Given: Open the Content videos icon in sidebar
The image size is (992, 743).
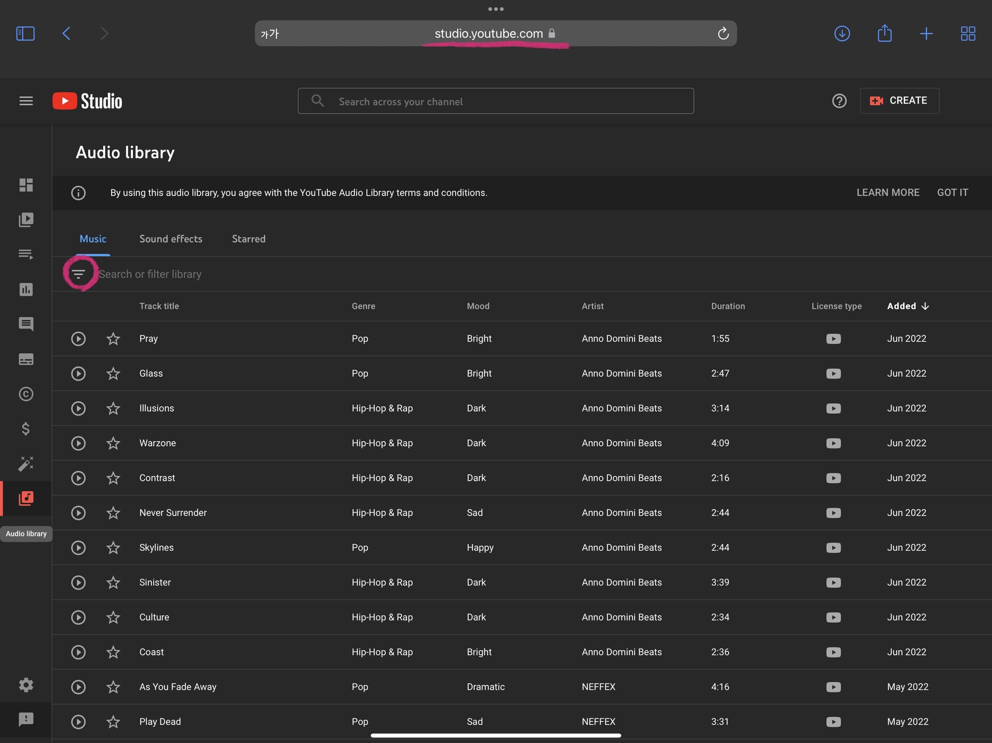Looking at the screenshot, I should point(26,219).
